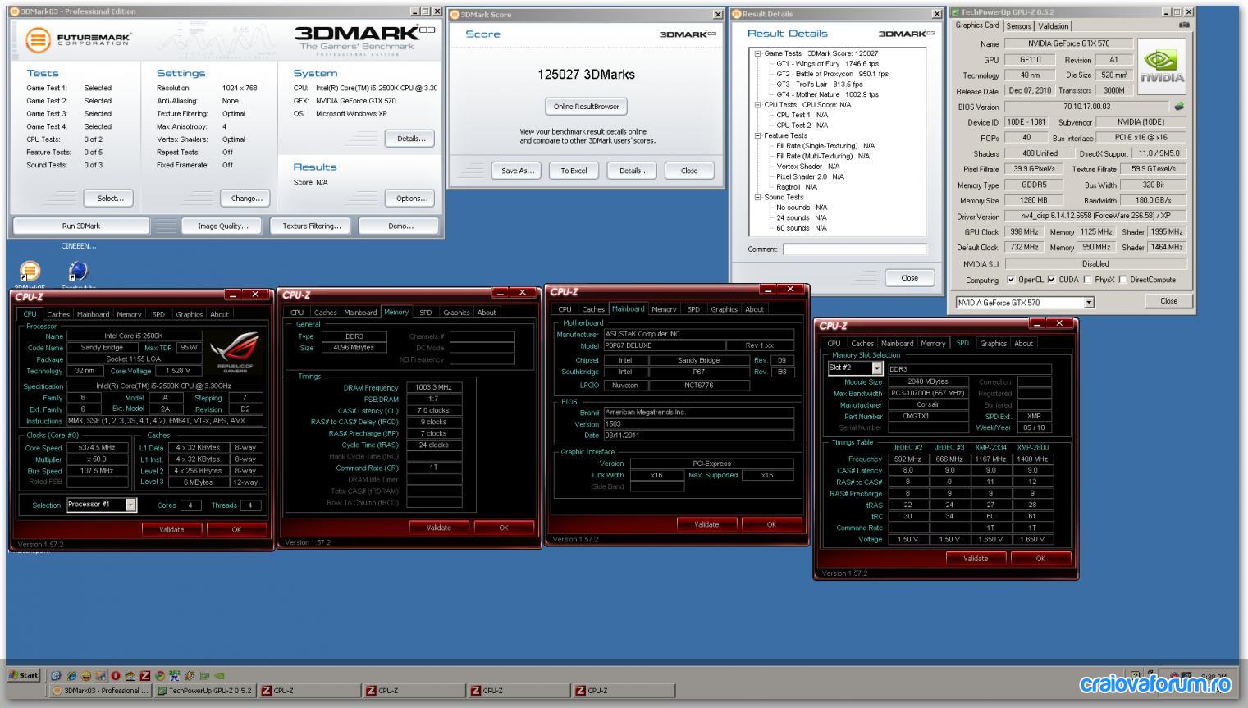This screenshot has height=708, width=1248.
Task: Collapse the Game Tests tree node
Action: [x=757, y=53]
